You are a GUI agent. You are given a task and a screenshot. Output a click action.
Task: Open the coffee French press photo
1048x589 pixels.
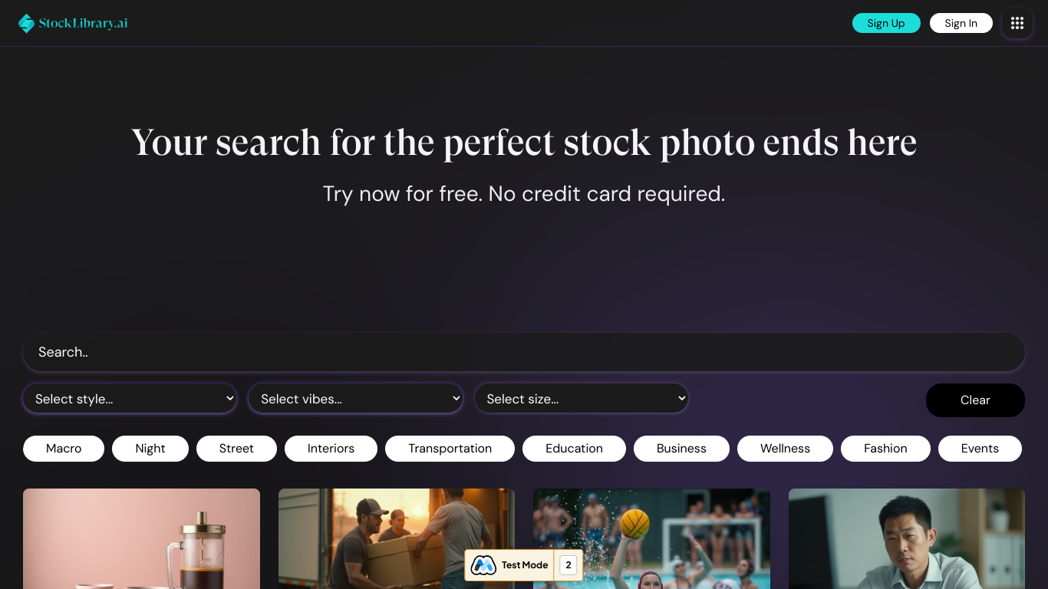pos(141,538)
